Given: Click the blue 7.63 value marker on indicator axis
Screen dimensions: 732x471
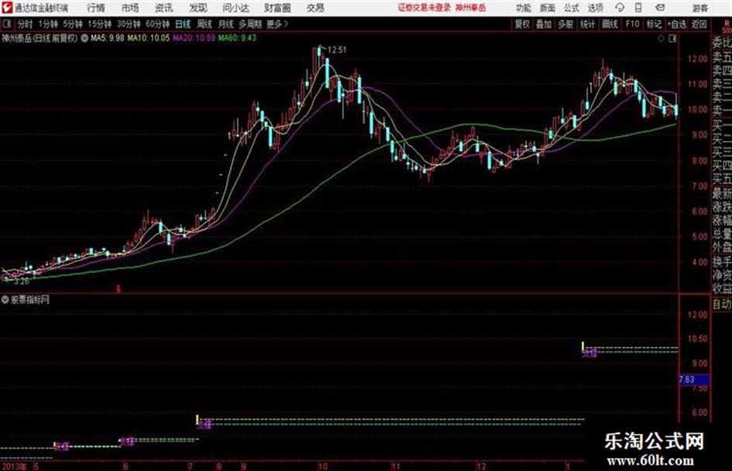Looking at the screenshot, I should (694, 380).
